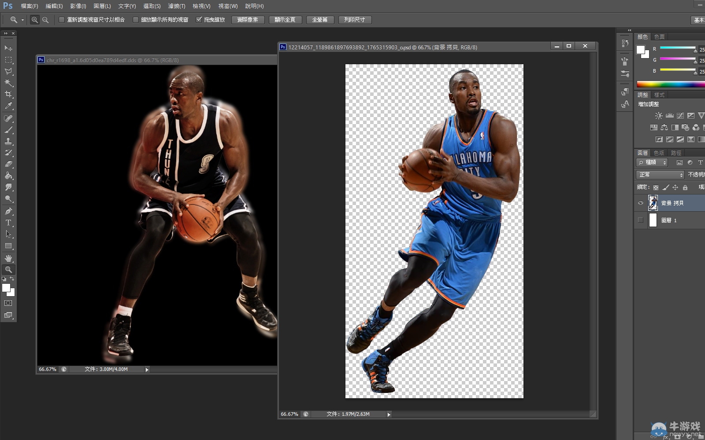Add a Color Balance adjustment
The image size is (705, 440).
(x=664, y=128)
